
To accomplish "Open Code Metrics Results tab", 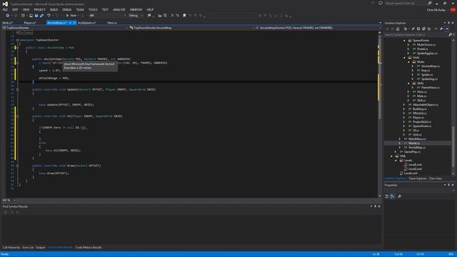I will pos(89,248).
